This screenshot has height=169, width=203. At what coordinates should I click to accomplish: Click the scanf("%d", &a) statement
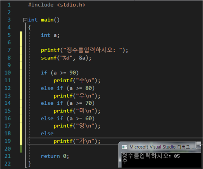coord(66,58)
